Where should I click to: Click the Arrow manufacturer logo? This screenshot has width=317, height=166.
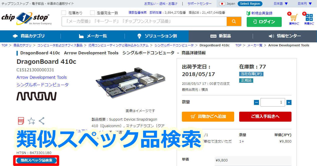click(37, 96)
